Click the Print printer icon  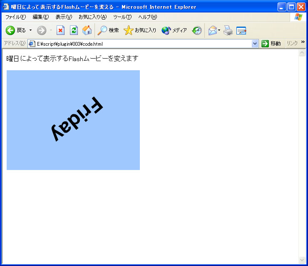click(228, 30)
